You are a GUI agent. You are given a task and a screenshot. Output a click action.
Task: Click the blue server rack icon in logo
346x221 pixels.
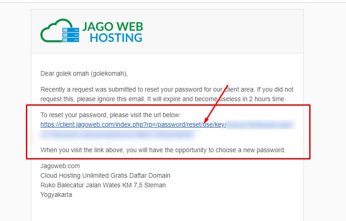point(70,35)
